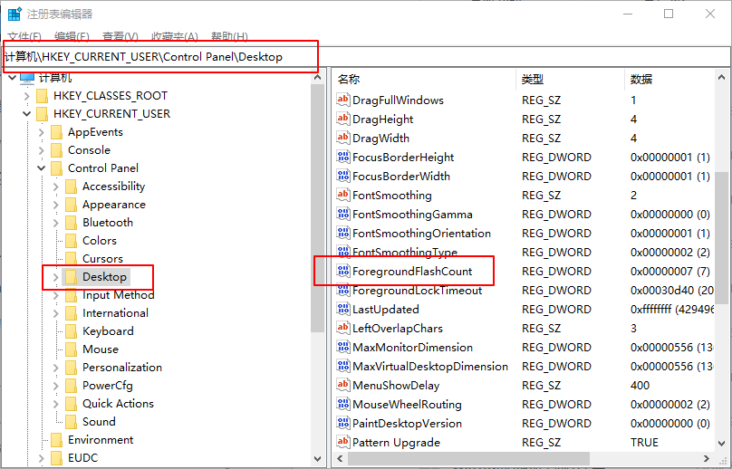Collapse the Control Panel tree node
Image resolution: width=732 pixels, height=469 pixels.
tap(42, 168)
